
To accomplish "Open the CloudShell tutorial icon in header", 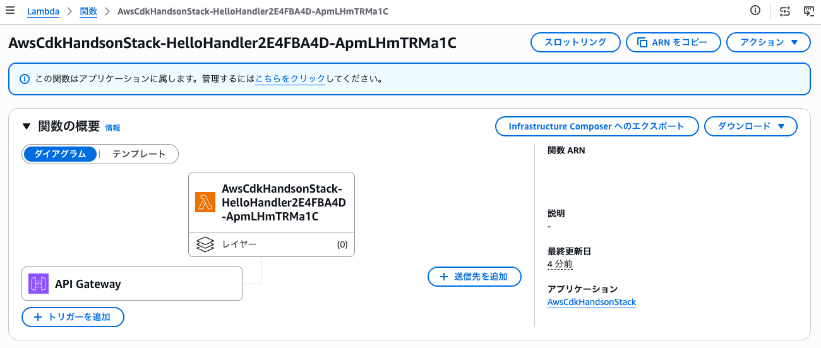I will 808,11.
